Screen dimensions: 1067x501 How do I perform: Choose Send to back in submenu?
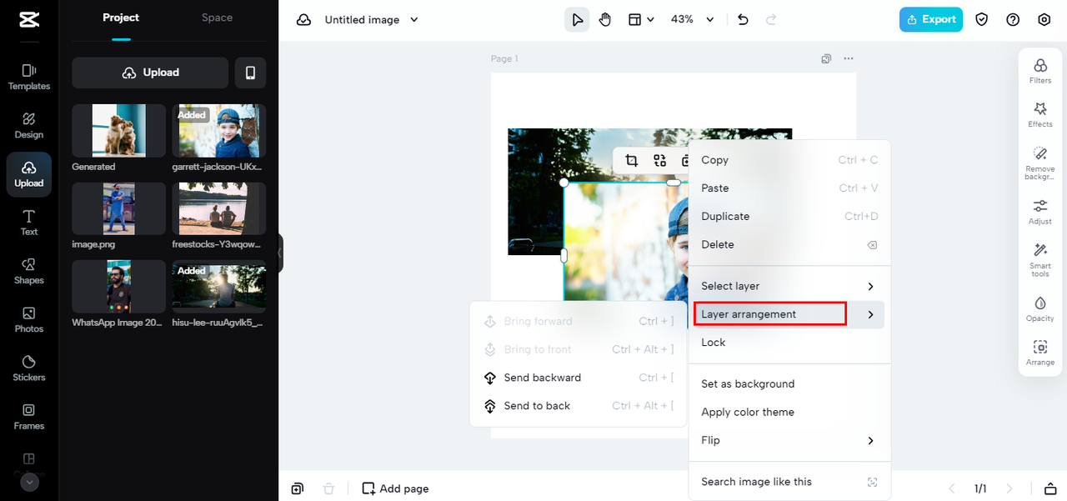(x=579, y=406)
